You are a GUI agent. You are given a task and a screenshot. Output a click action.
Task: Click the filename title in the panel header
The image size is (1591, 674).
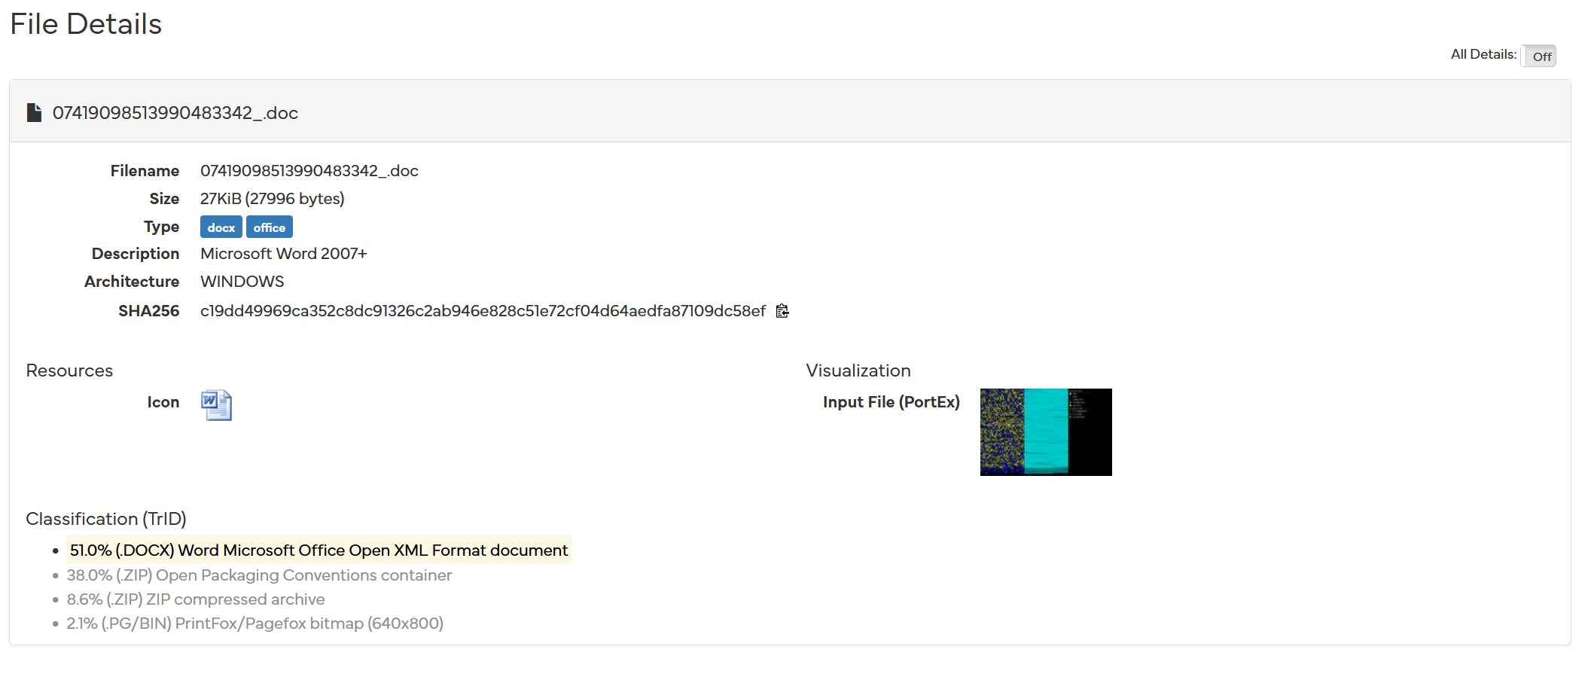[175, 113]
